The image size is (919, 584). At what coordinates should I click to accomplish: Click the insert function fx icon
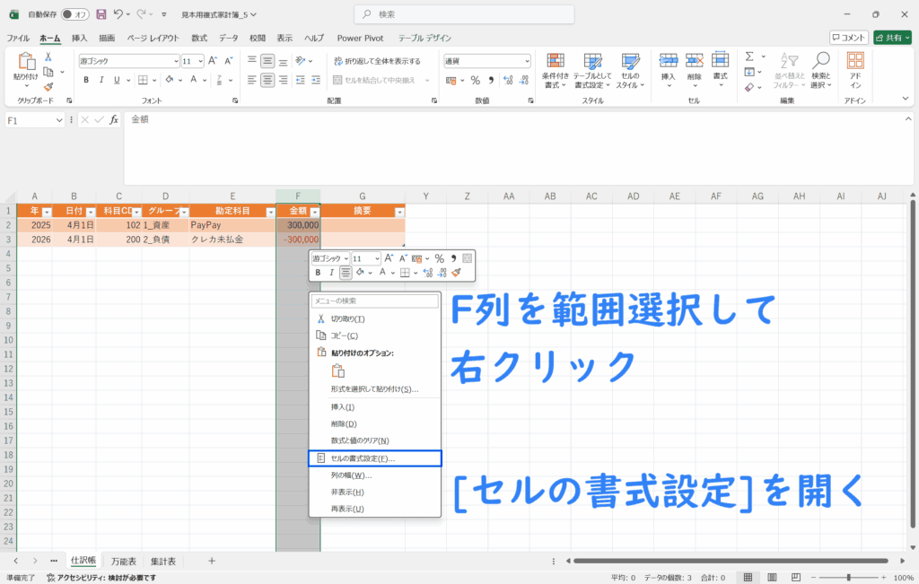(x=114, y=119)
